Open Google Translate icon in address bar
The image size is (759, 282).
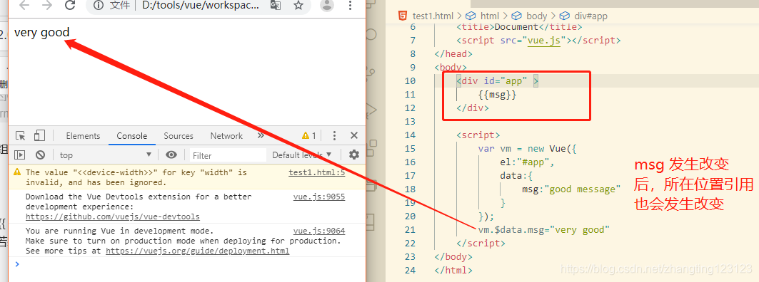pos(276,5)
